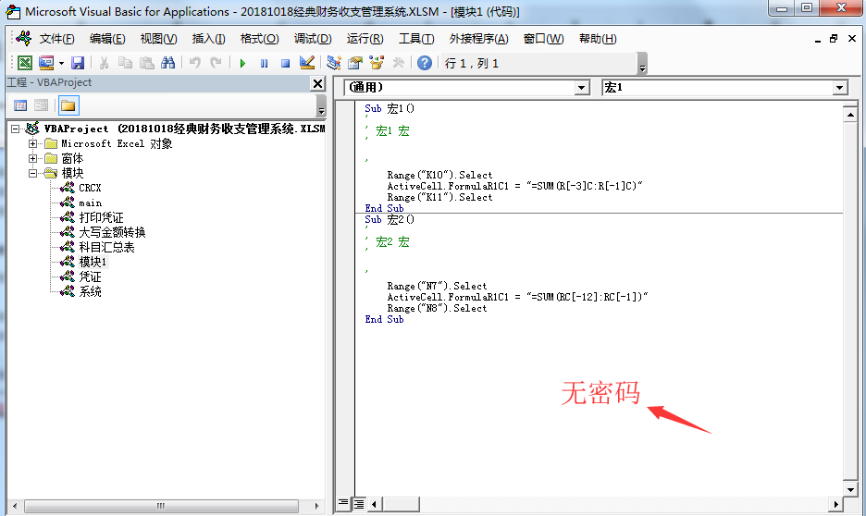866x516 pixels.
Task: Click the Copy icon in toolbar
Action: 126,63
